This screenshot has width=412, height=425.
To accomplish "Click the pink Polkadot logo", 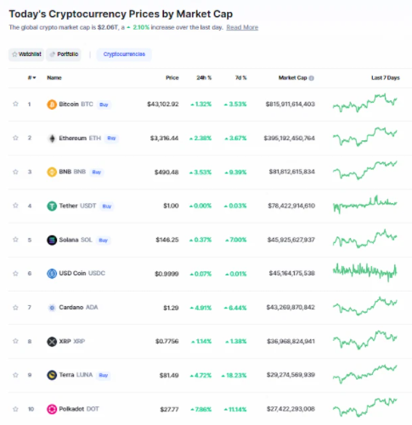I will (52, 409).
